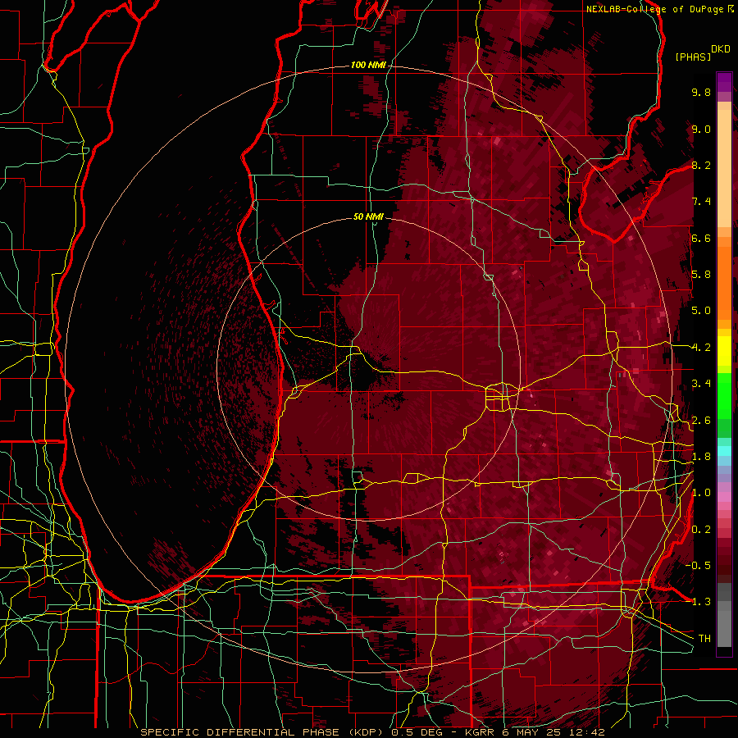This screenshot has height=738, width=738.
Task: Pick the pink segment of the color bar
Action: point(724,497)
